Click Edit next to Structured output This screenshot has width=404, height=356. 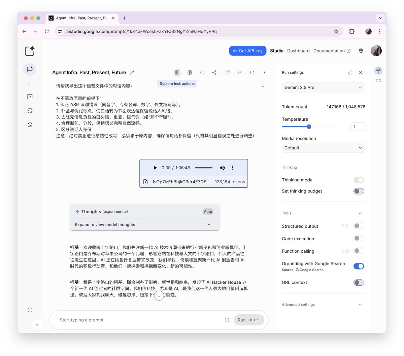tap(346, 226)
